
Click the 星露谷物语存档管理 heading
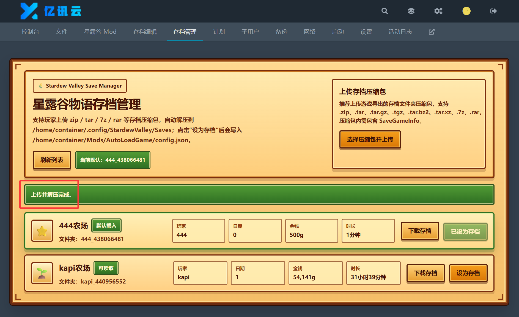click(x=87, y=104)
